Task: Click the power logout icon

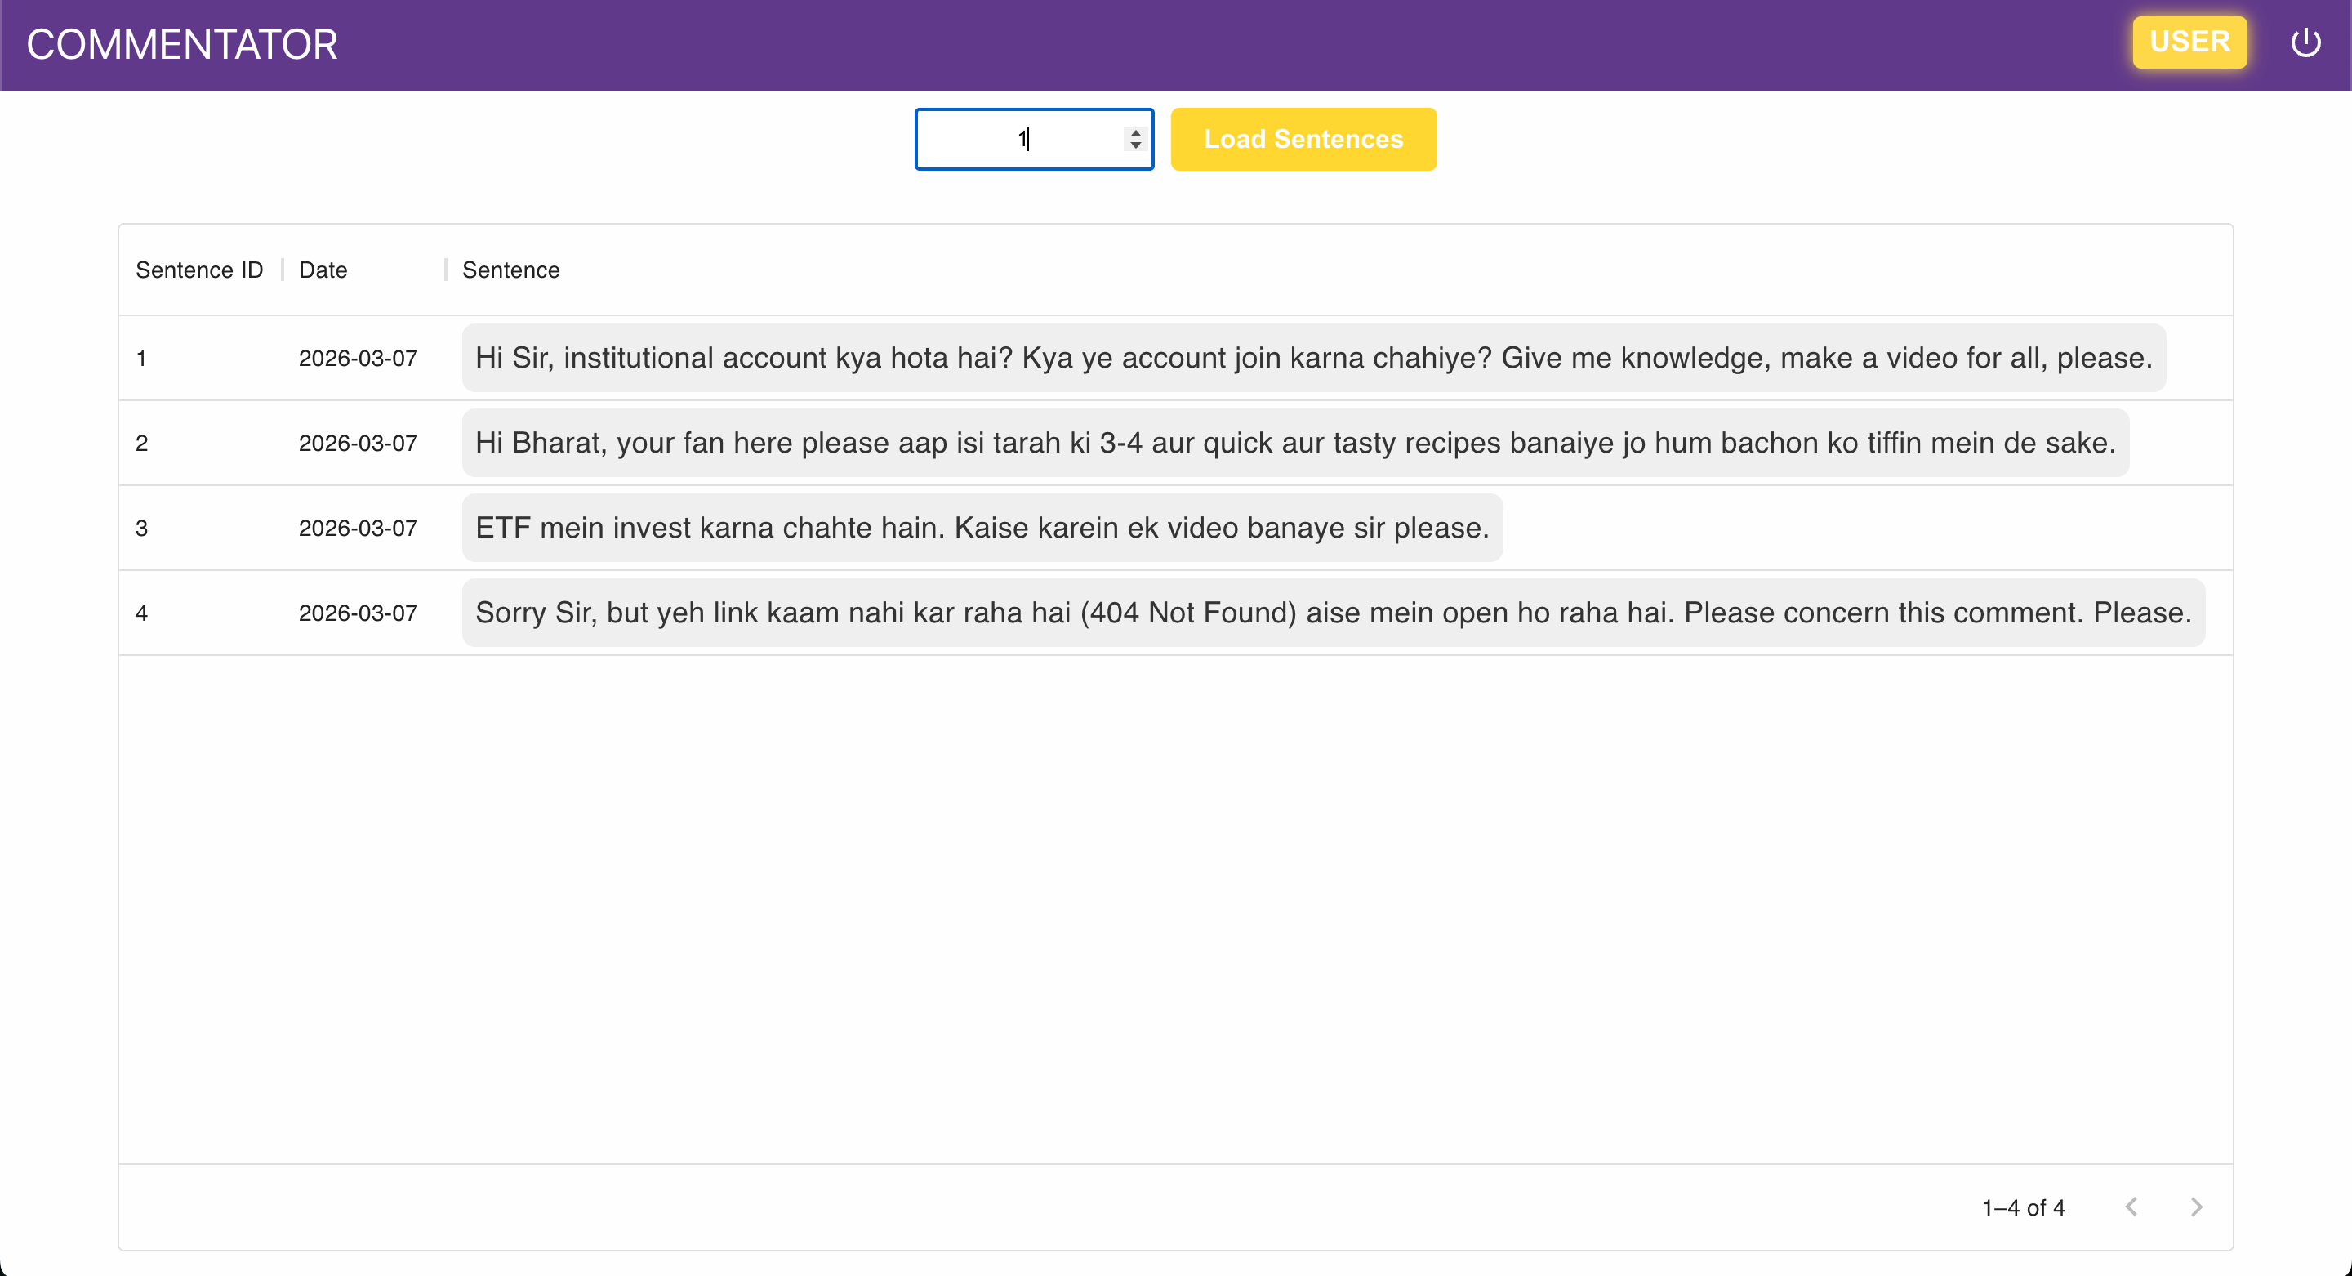Action: pos(2305,43)
